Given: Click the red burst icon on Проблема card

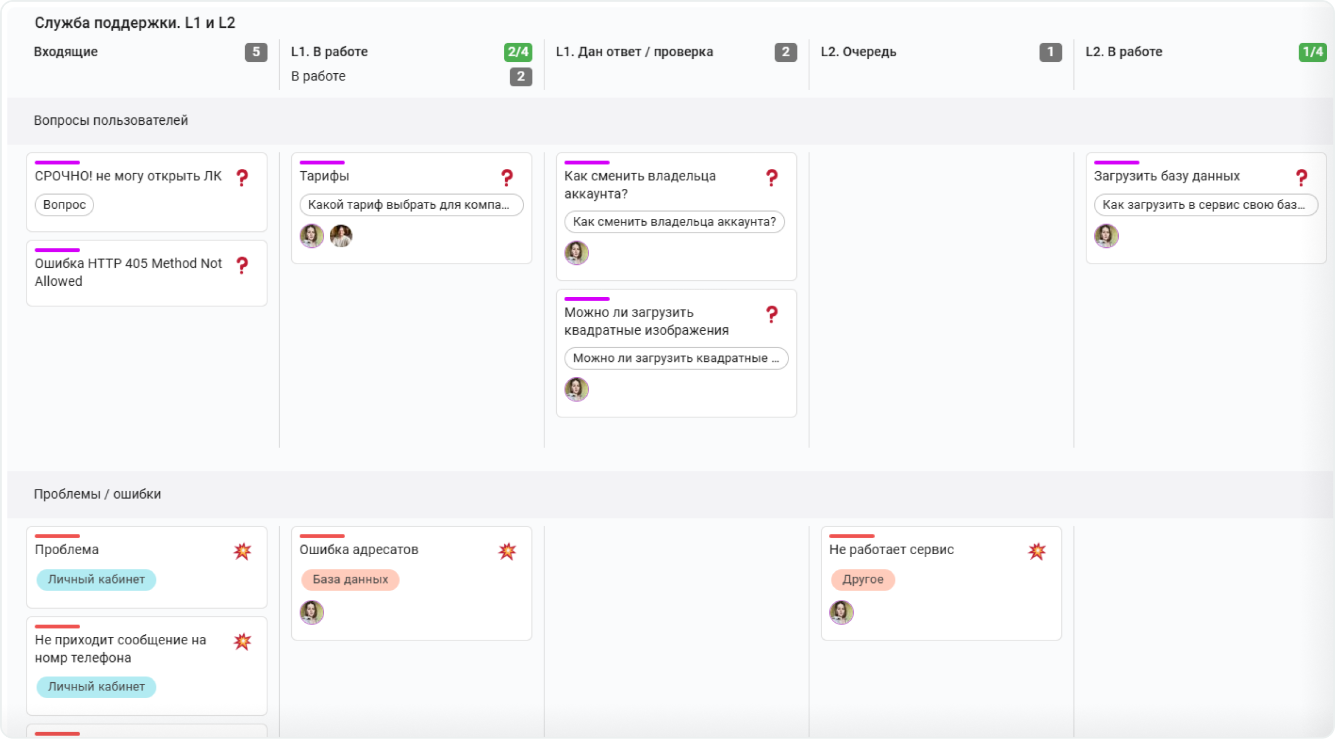Looking at the screenshot, I should click(242, 551).
